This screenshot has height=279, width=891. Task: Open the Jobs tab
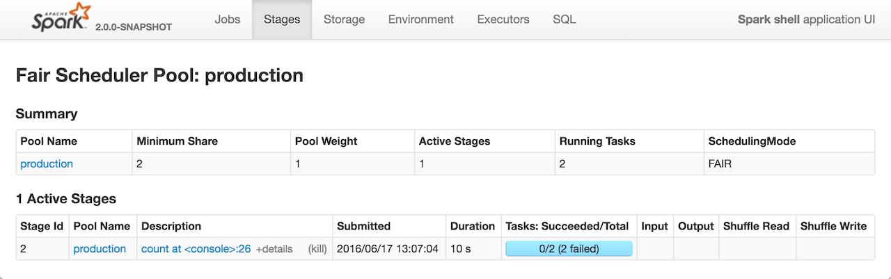coord(227,19)
